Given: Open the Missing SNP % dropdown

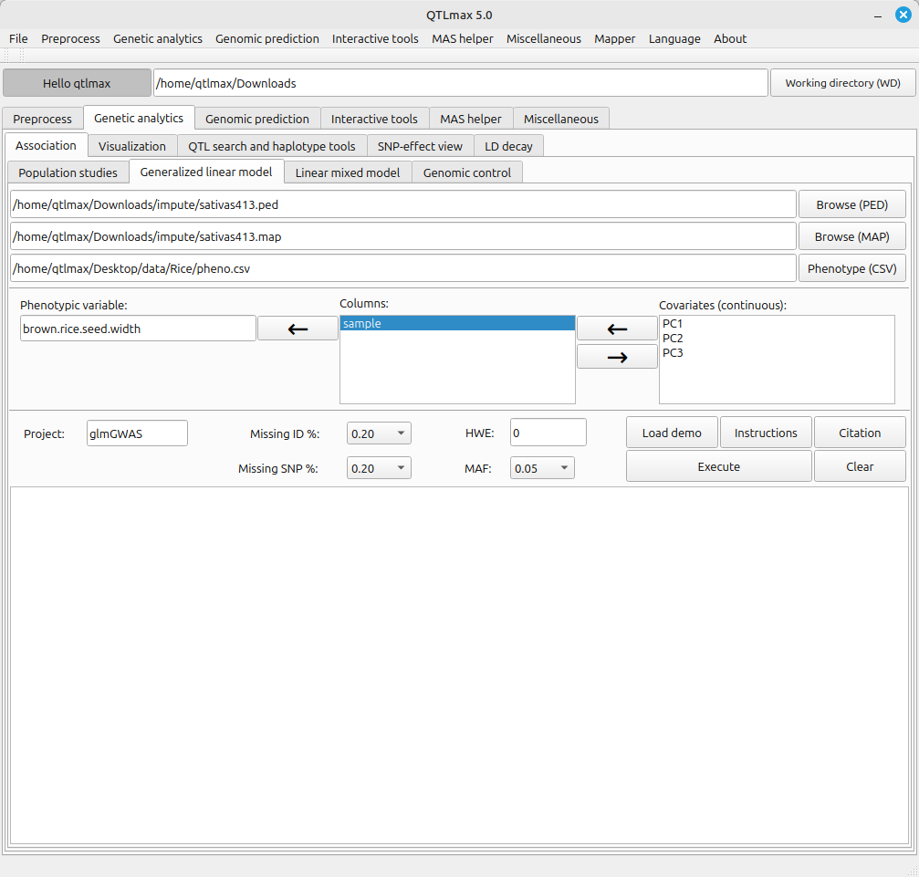Looking at the screenshot, I should click(379, 468).
